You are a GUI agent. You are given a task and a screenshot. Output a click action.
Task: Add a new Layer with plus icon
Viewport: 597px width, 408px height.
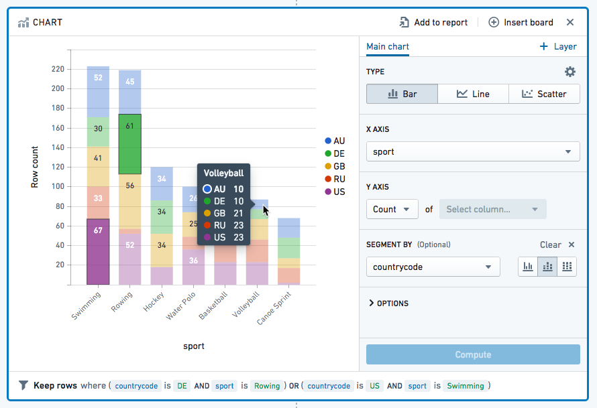coord(544,46)
